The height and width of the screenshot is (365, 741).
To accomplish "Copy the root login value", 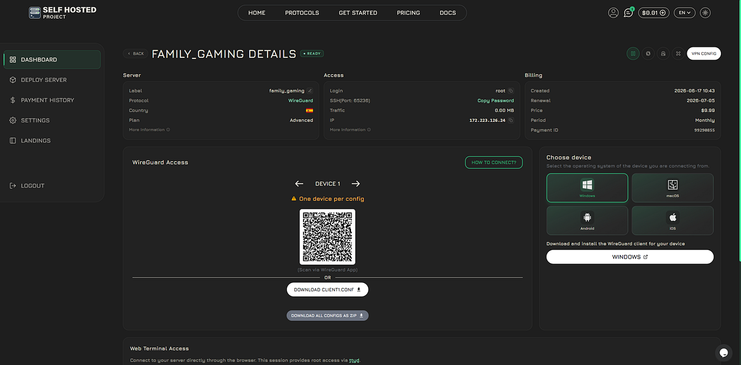I will pos(511,91).
